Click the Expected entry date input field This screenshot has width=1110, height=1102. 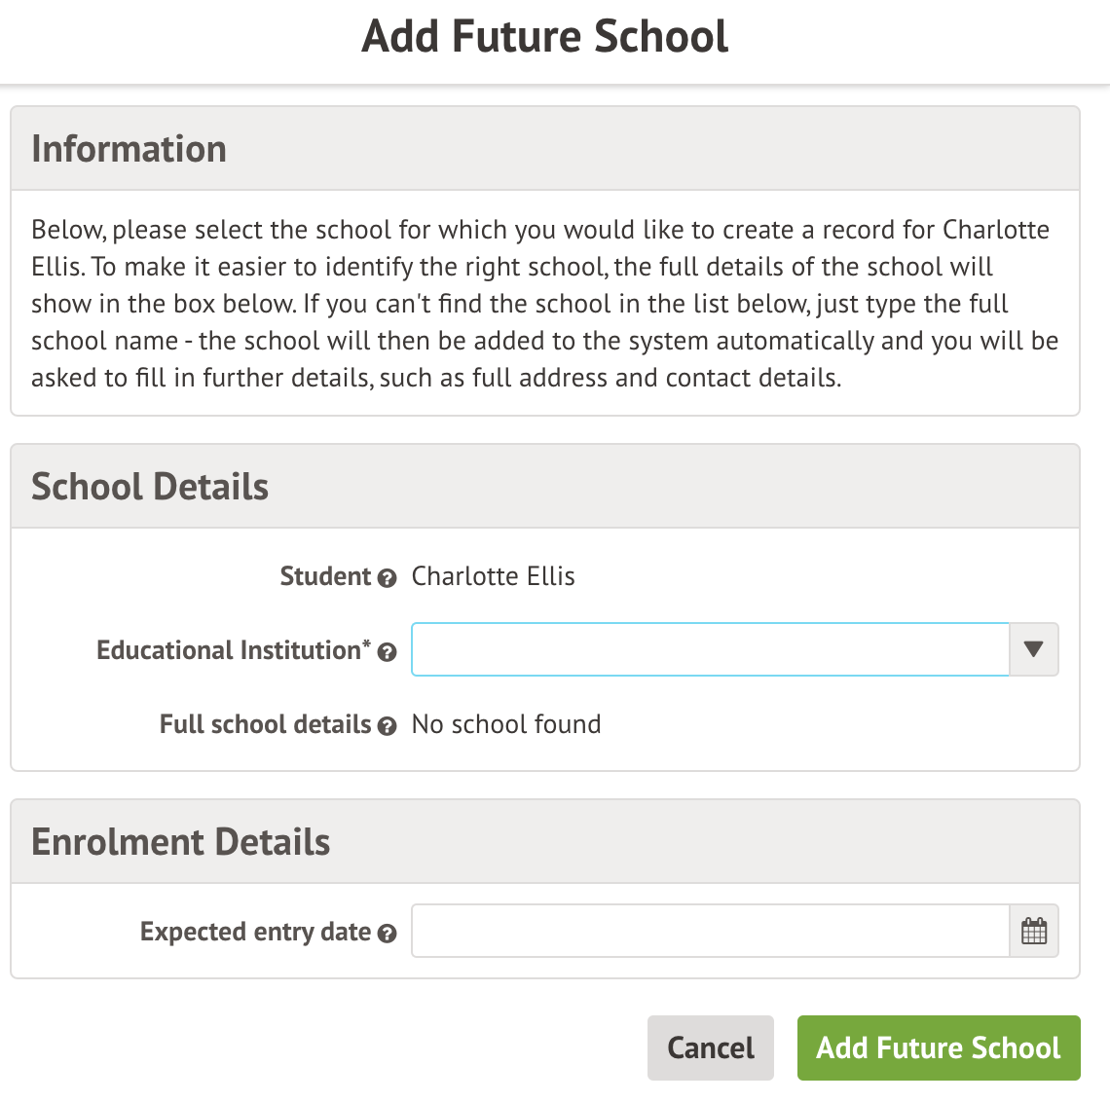click(x=710, y=932)
